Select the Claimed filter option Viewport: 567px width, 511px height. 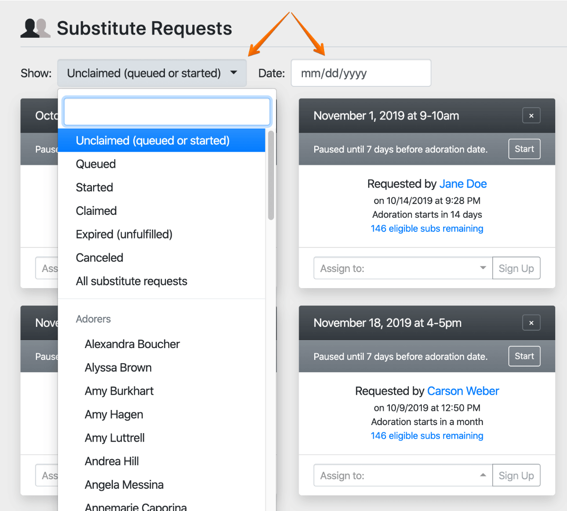point(96,211)
